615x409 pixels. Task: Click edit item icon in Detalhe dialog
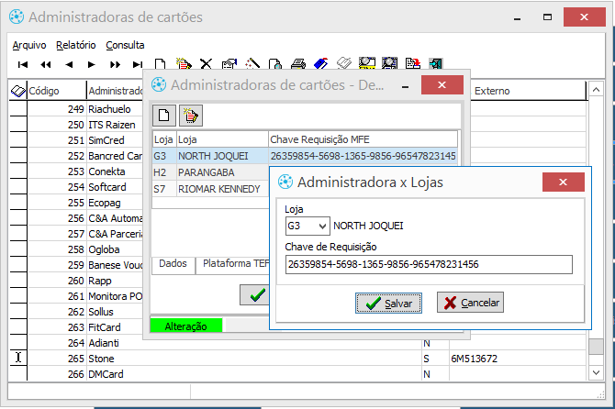(191, 116)
